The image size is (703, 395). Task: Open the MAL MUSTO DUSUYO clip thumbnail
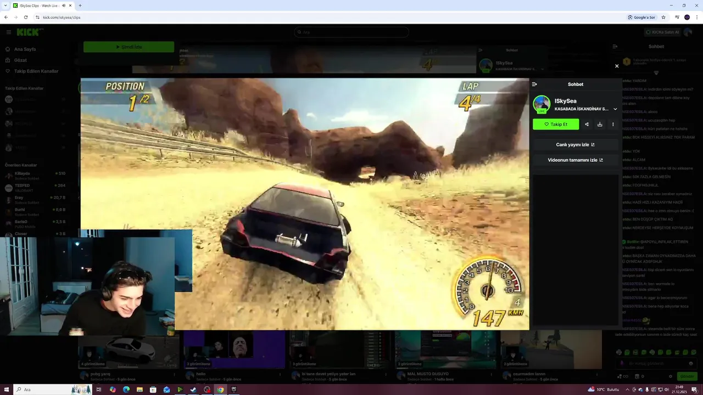(445, 349)
